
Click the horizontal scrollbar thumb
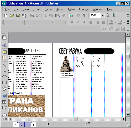[x=75, y=119]
